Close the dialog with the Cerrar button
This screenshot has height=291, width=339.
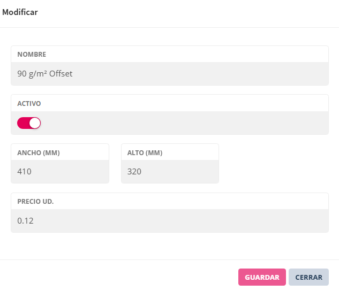308,277
